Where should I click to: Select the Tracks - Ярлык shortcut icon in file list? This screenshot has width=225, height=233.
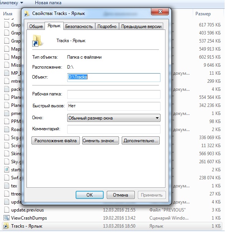click(6, 226)
